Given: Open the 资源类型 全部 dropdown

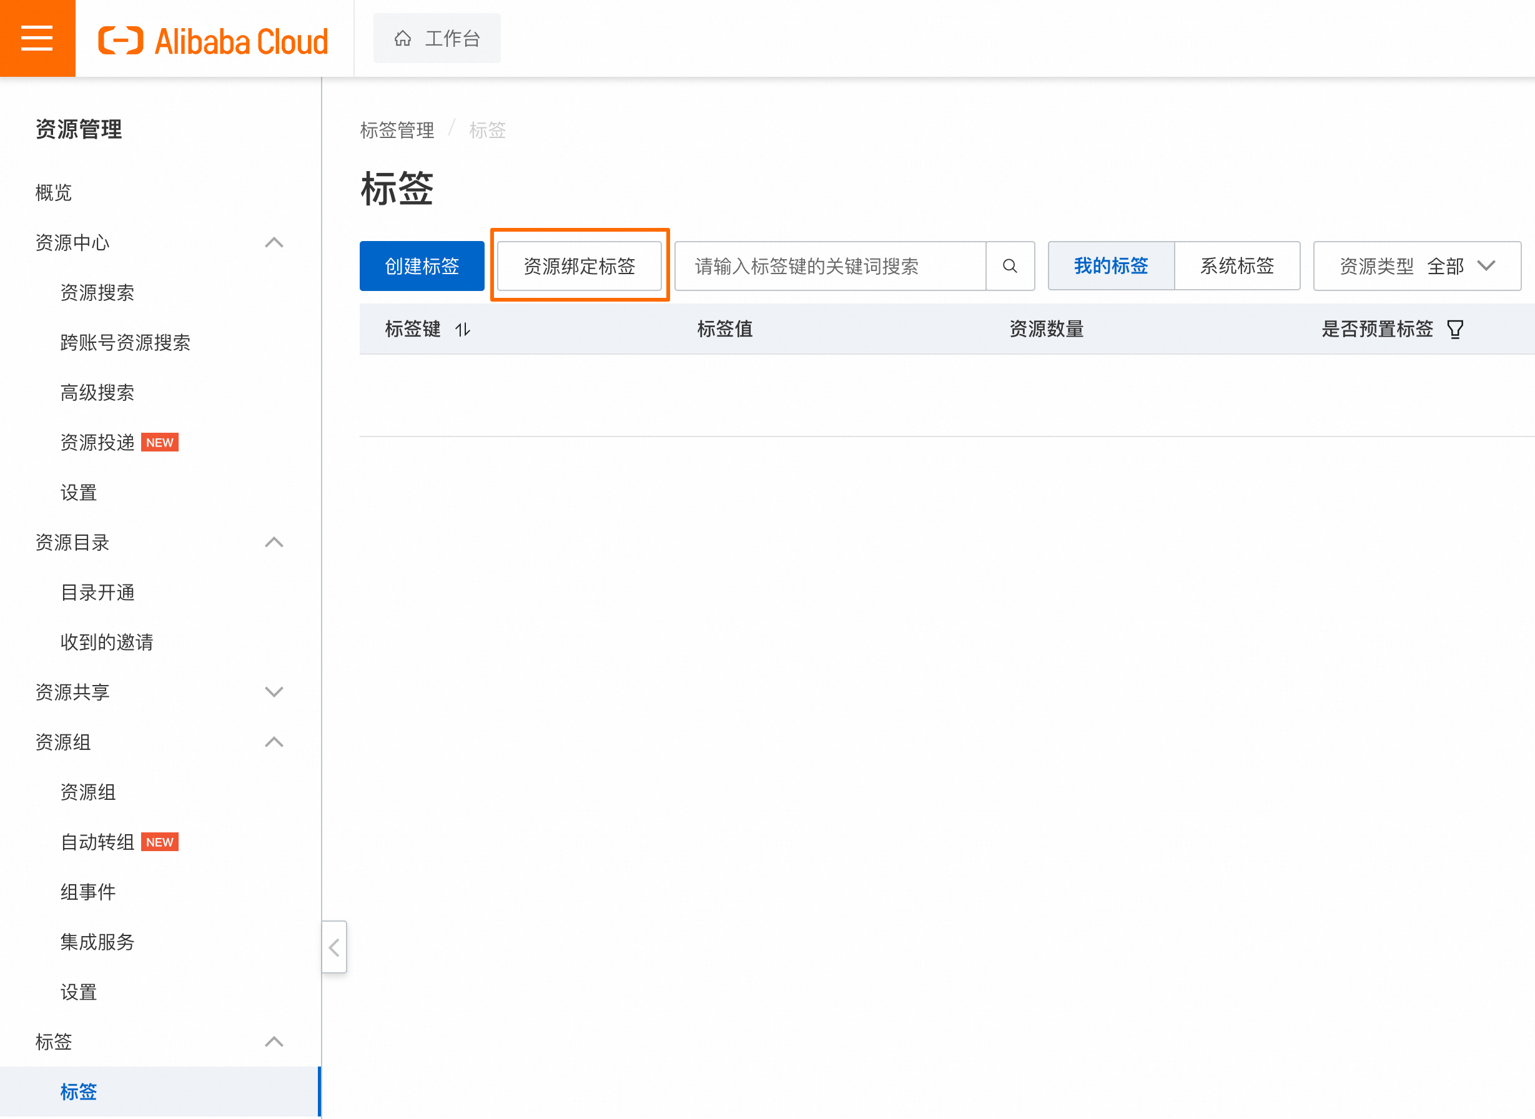Looking at the screenshot, I should pos(1417,266).
